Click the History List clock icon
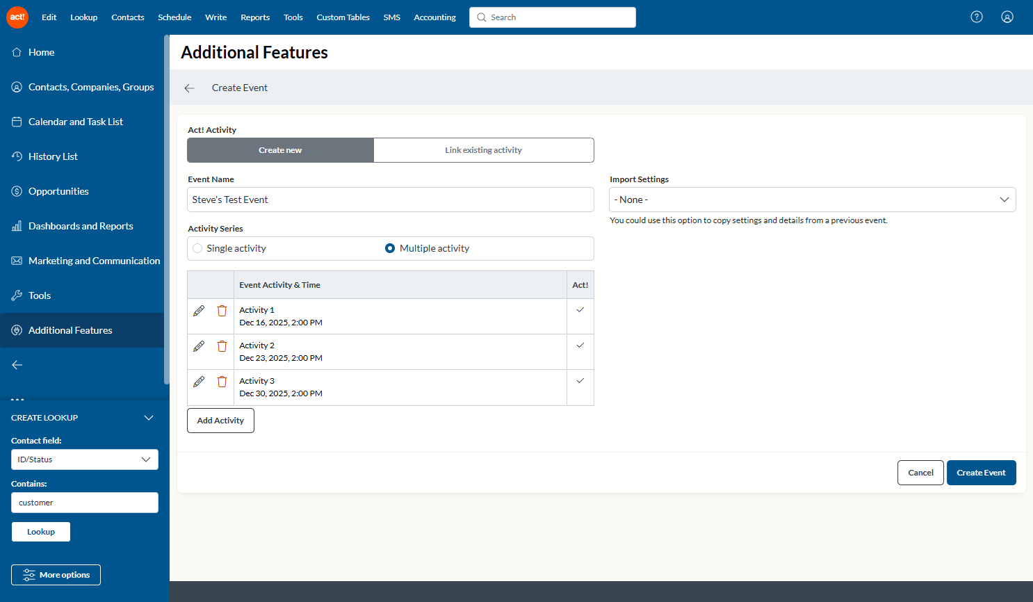This screenshot has height=602, width=1033. coord(17,156)
